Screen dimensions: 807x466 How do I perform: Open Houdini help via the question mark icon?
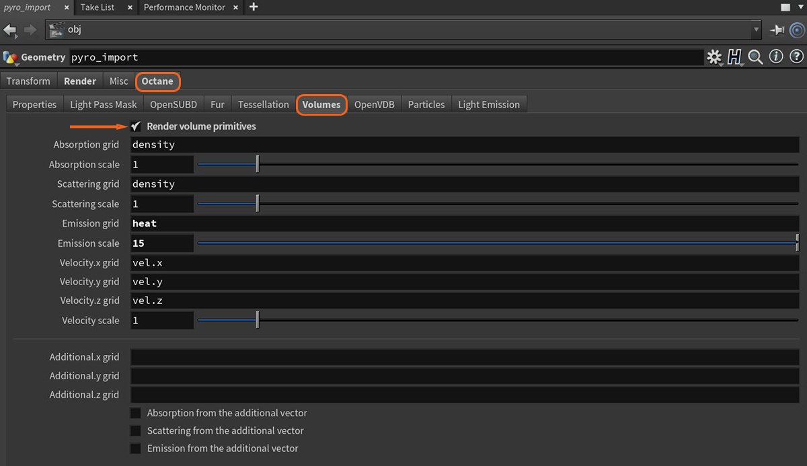[x=796, y=57]
